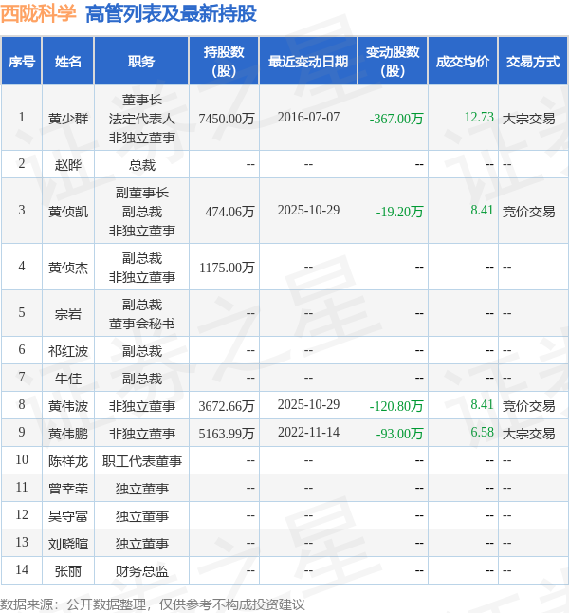
Task: Click the 最近变动日期 column header
Action: click(x=308, y=61)
